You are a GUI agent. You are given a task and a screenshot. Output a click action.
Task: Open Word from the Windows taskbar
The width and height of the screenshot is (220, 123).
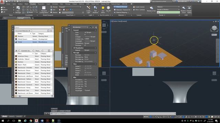pyautogui.click(x=42, y=121)
